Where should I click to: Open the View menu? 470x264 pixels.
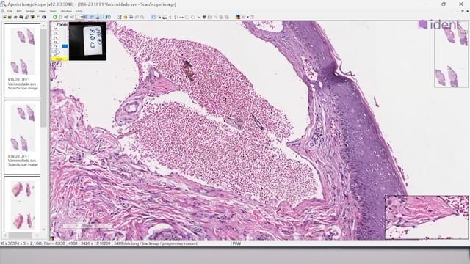click(42, 11)
